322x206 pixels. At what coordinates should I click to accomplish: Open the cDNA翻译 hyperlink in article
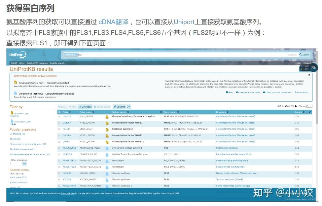(113, 22)
